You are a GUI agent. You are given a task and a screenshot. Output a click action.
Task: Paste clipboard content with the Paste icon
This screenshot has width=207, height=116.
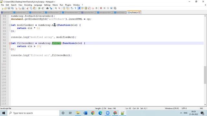(x=35, y=8)
